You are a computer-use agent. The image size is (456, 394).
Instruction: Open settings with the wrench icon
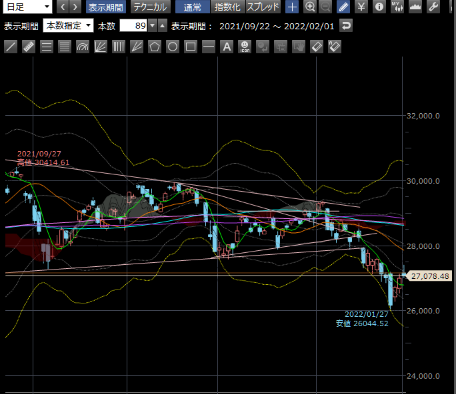click(x=433, y=7)
